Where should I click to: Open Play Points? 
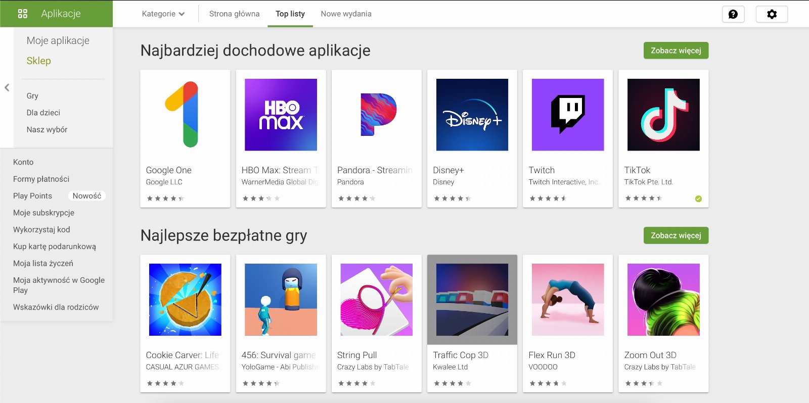click(32, 196)
